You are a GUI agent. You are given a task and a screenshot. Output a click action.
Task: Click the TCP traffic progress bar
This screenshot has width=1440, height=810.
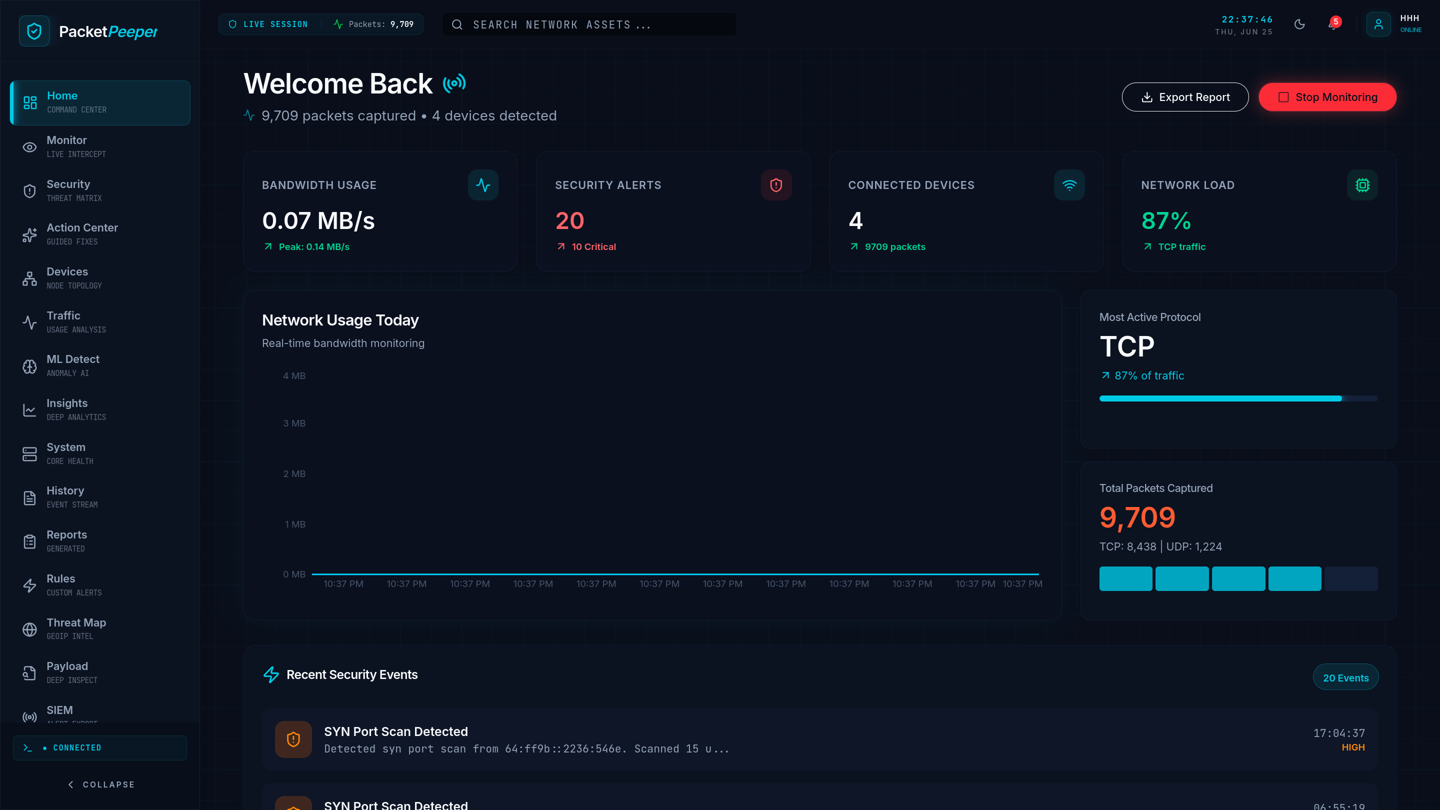[x=1238, y=398]
